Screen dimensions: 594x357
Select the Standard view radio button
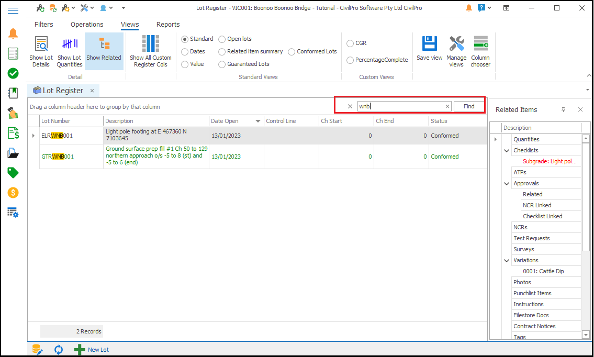point(185,39)
